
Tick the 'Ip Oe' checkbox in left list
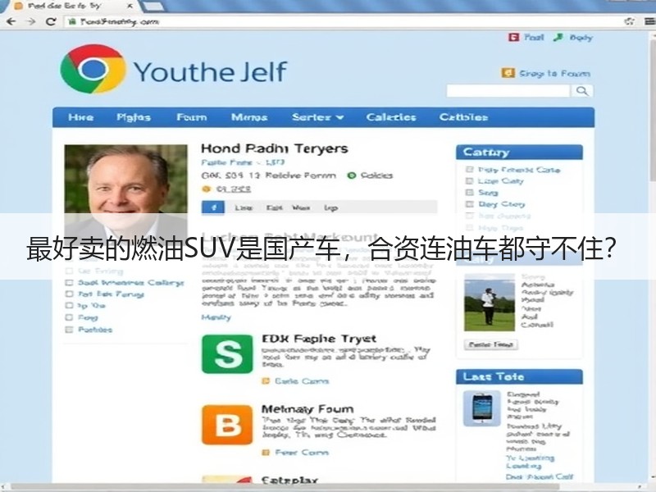pos(70,305)
